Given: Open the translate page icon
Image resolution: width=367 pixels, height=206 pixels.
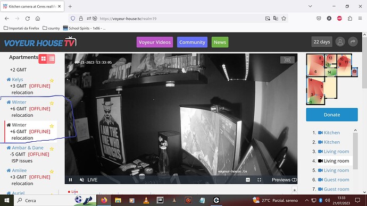Looking at the screenshot, I should point(276,19).
